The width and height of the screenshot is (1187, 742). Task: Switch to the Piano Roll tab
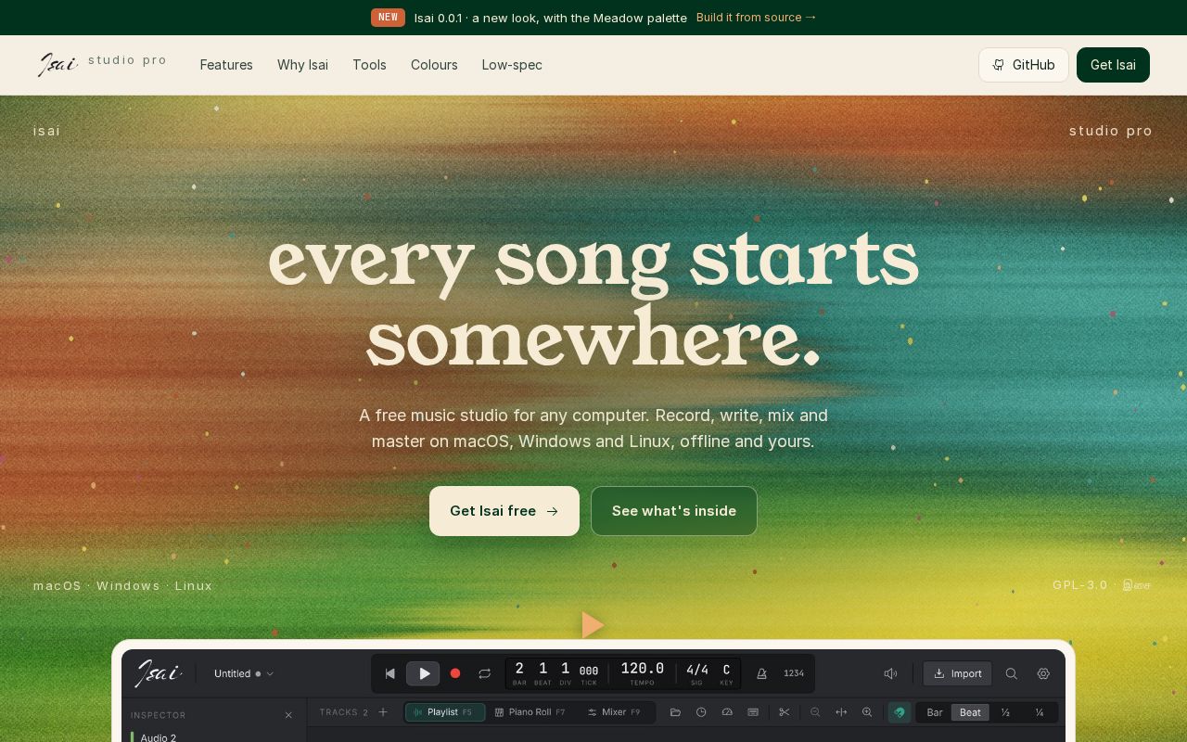530,712
